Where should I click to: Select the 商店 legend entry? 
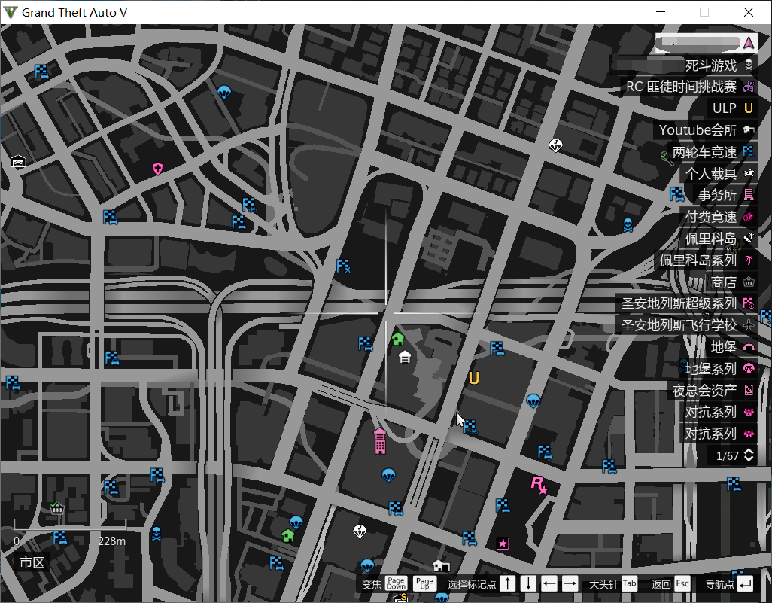coord(731,282)
